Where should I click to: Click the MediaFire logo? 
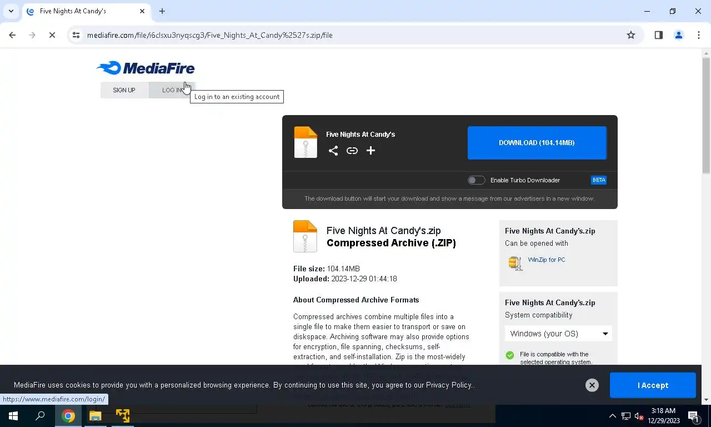pyautogui.click(x=146, y=68)
